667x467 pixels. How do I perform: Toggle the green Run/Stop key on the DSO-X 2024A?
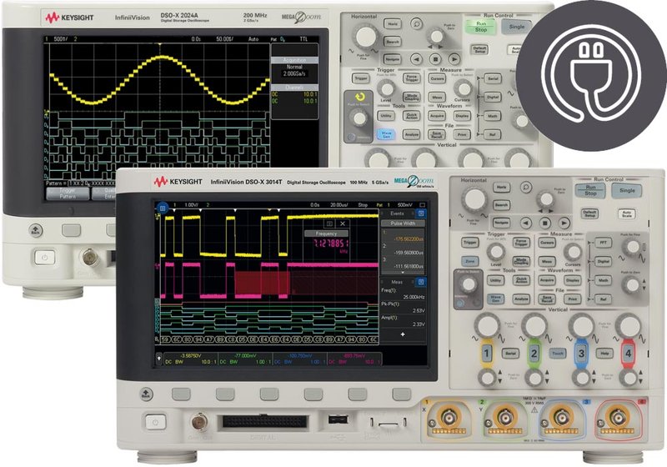[481, 27]
